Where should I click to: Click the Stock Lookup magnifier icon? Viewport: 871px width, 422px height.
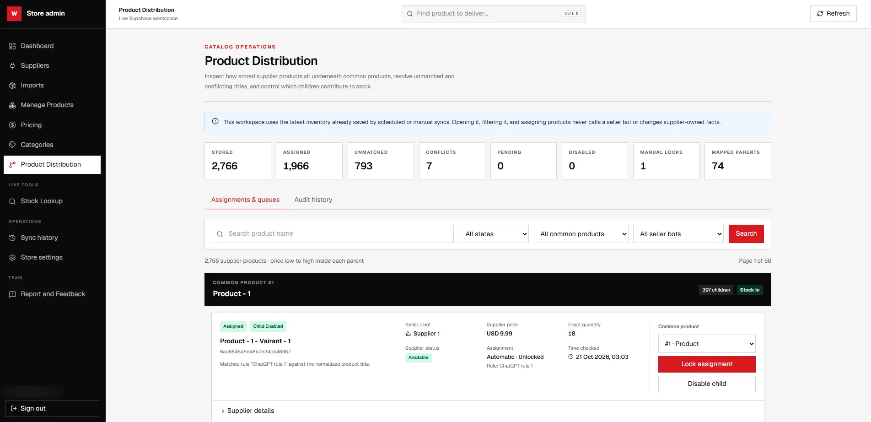pos(12,201)
